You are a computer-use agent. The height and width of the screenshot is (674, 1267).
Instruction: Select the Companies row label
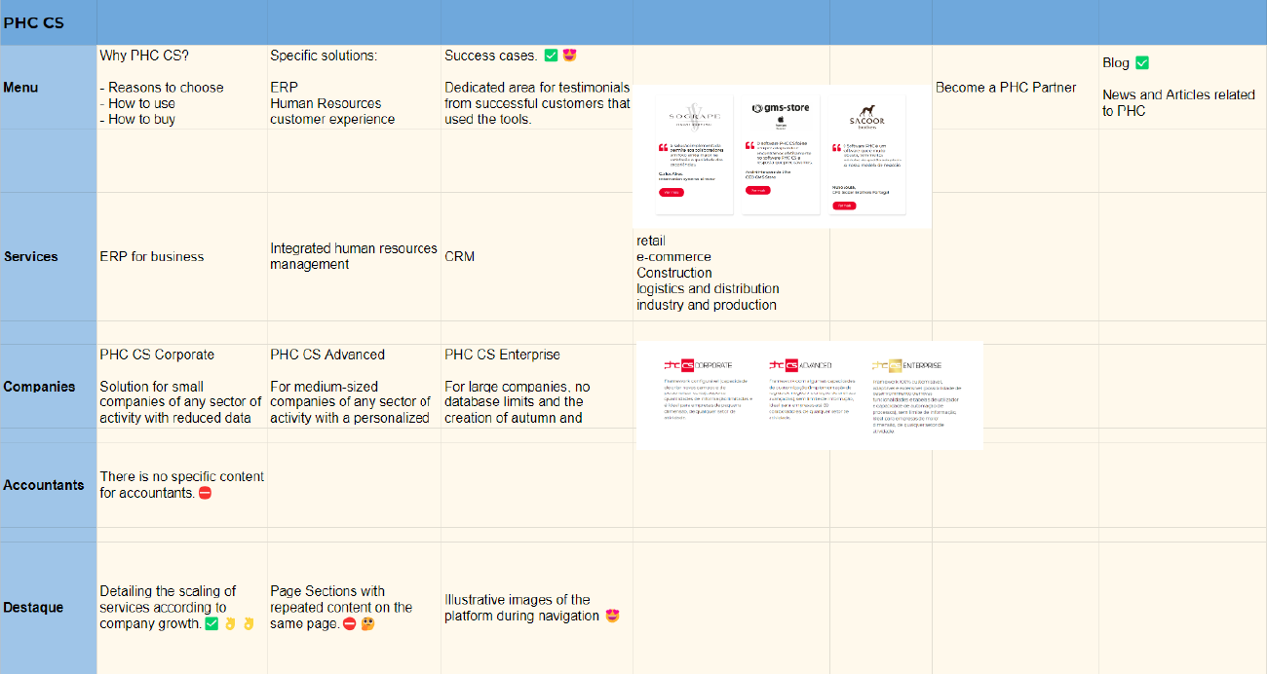click(49, 386)
